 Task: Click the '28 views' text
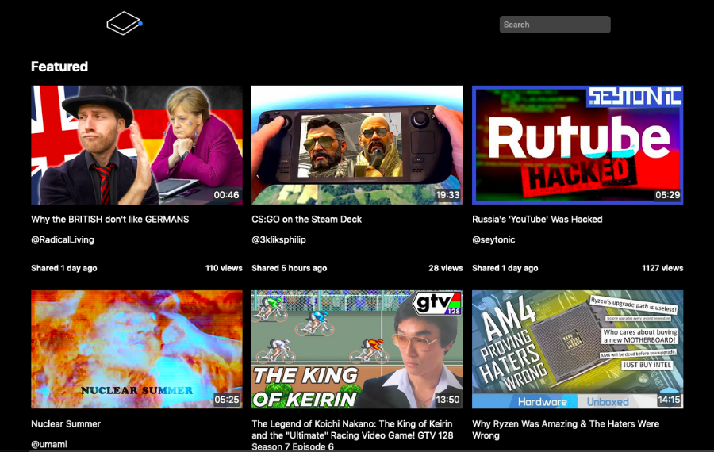(445, 268)
